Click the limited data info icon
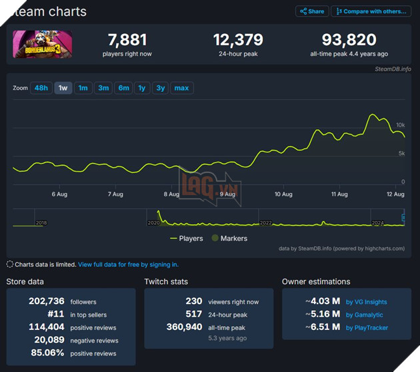 (x=10, y=264)
